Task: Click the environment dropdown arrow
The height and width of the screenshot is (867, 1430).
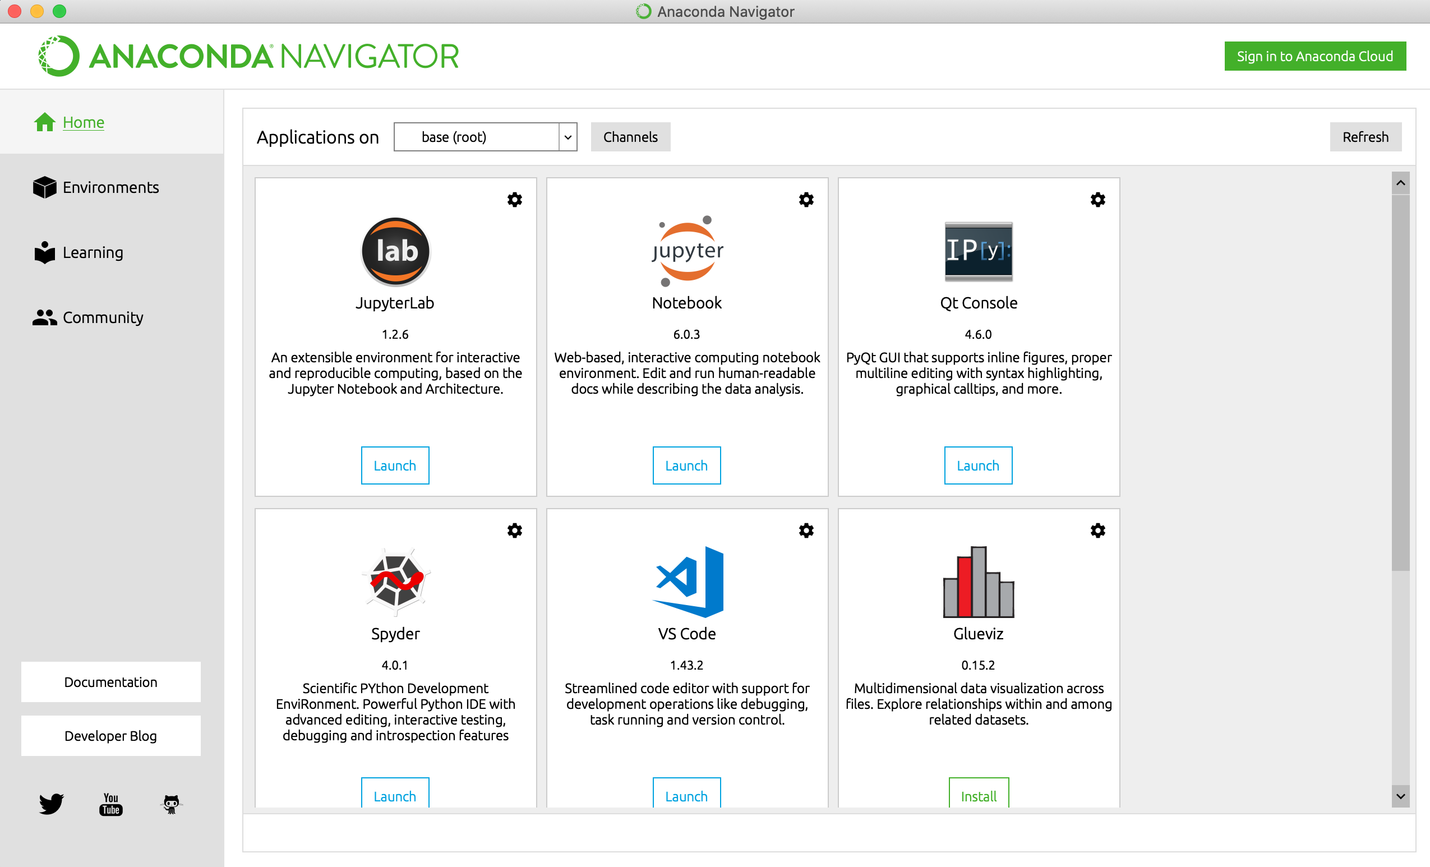Action: [568, 137]
